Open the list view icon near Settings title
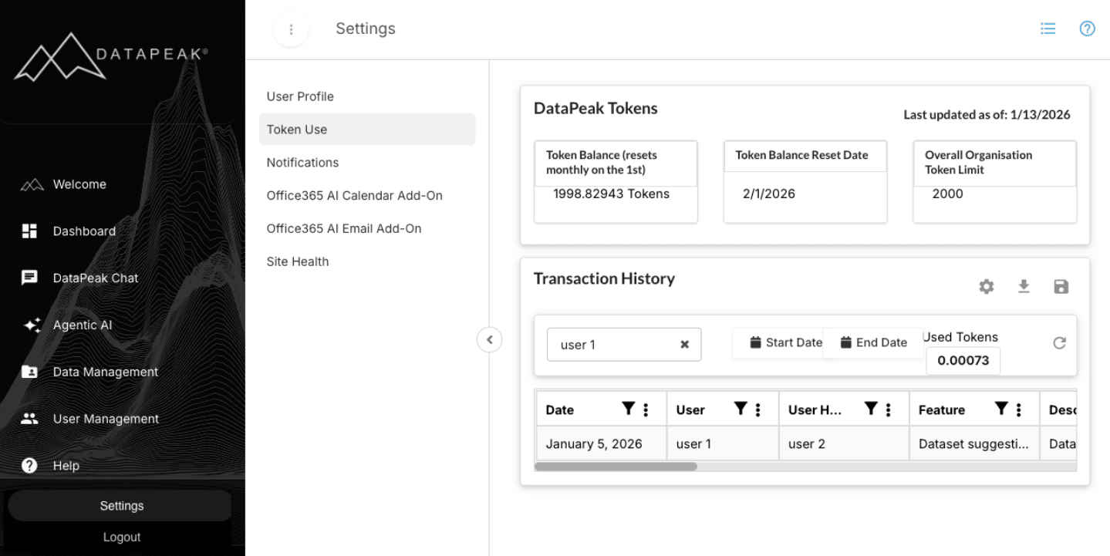 pos(1048,28)
